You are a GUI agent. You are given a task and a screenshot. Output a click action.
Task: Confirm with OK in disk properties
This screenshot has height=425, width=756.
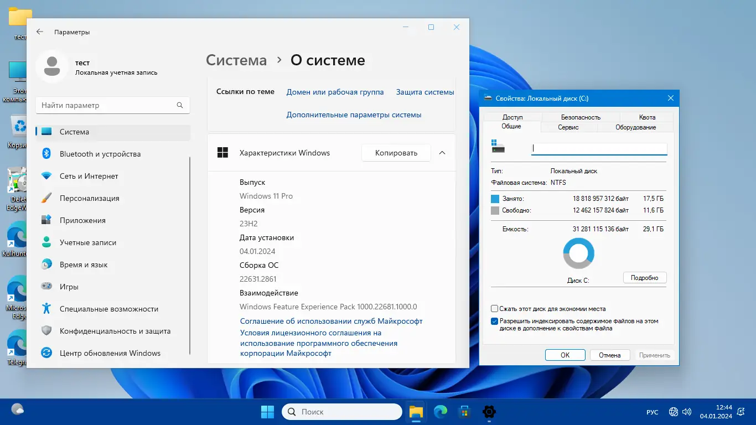565,355
